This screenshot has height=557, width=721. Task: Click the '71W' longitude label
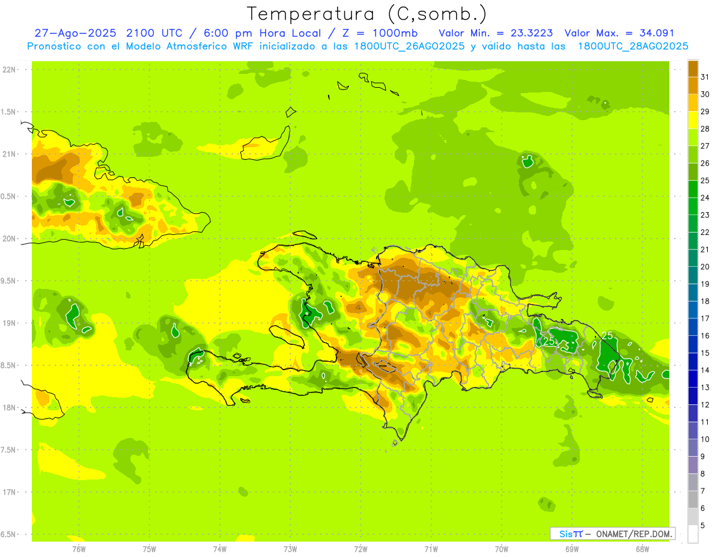[431, 549]
